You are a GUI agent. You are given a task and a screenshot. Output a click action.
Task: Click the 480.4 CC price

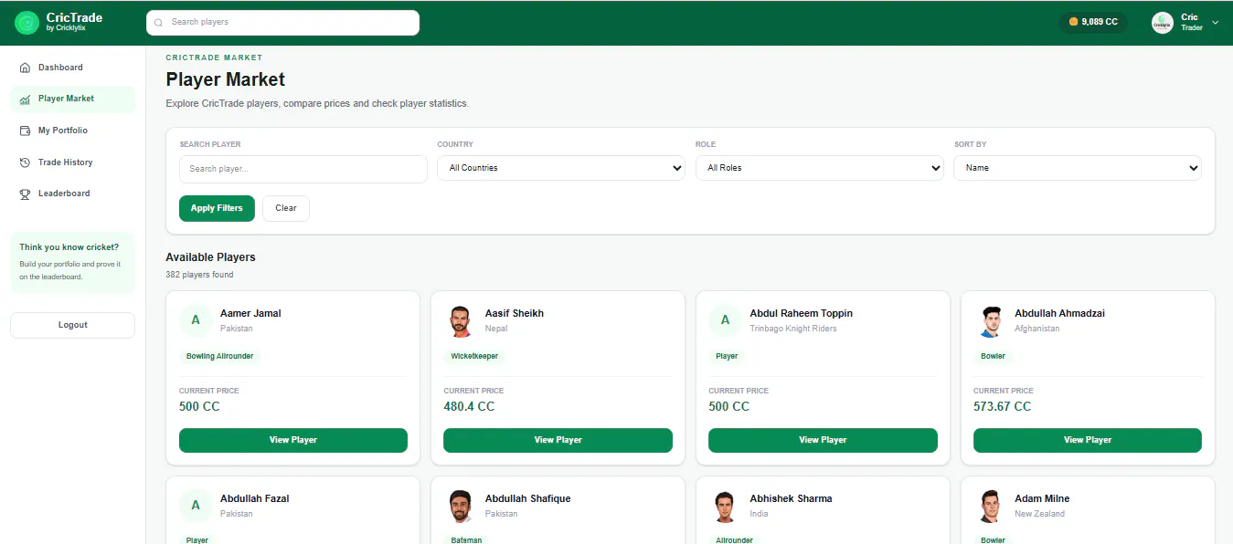(x=469, y=406)
